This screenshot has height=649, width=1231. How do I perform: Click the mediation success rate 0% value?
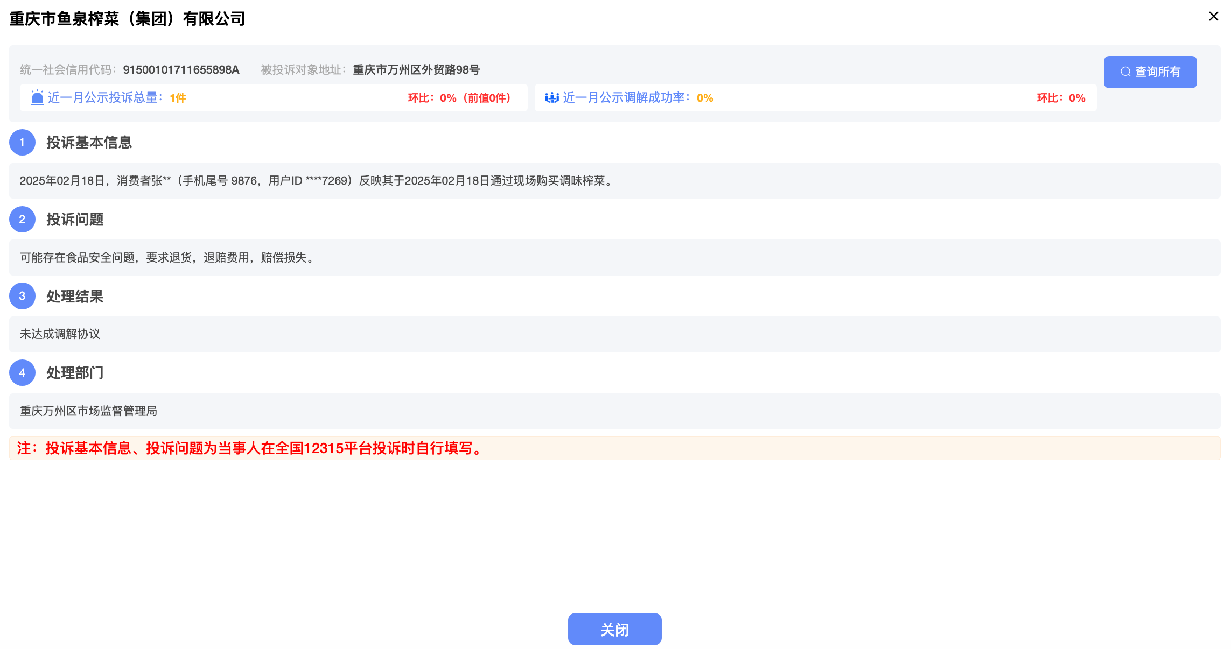coord(705,98)
